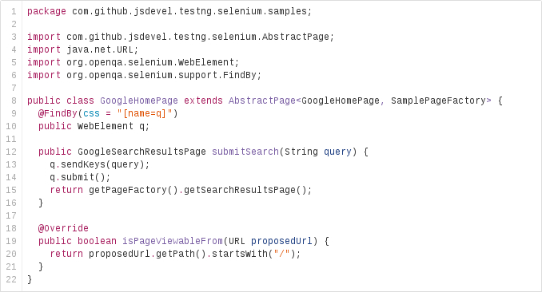Click the "[name=q]" string literal
542x292 pixels.
click(145, 113)
